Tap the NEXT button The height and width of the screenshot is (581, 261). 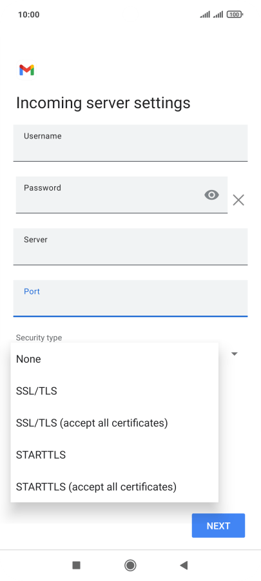[218, 526]
